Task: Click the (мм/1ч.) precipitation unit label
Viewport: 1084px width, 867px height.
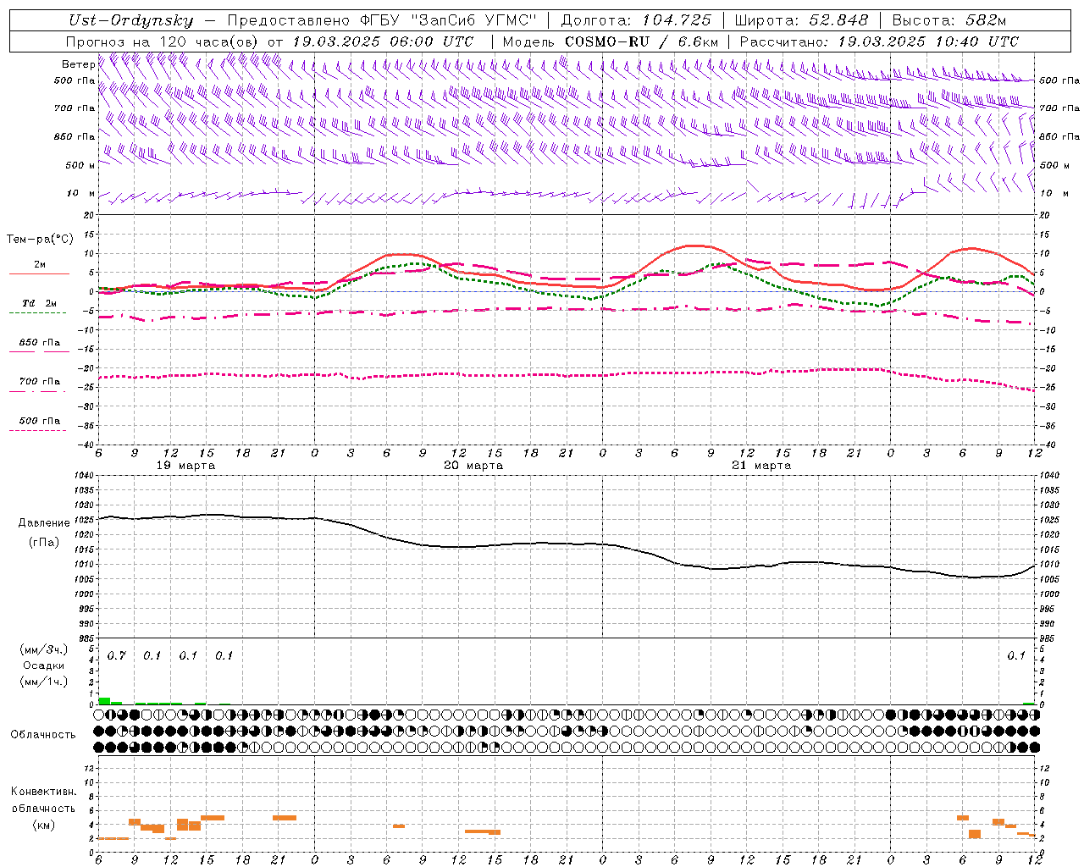Action: click(43, 681)
